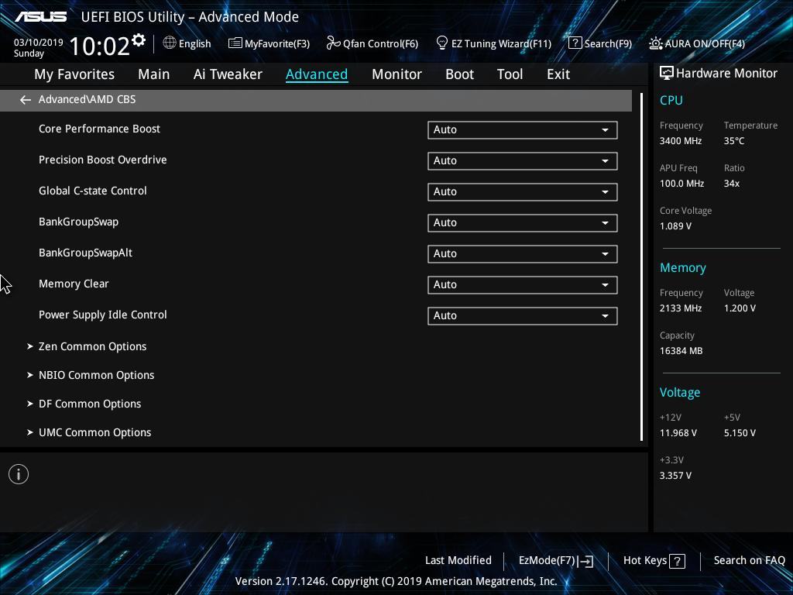Click the Precision Boost Overdrive label
This screenshot has height=595, width=793.
coord(103,160)
